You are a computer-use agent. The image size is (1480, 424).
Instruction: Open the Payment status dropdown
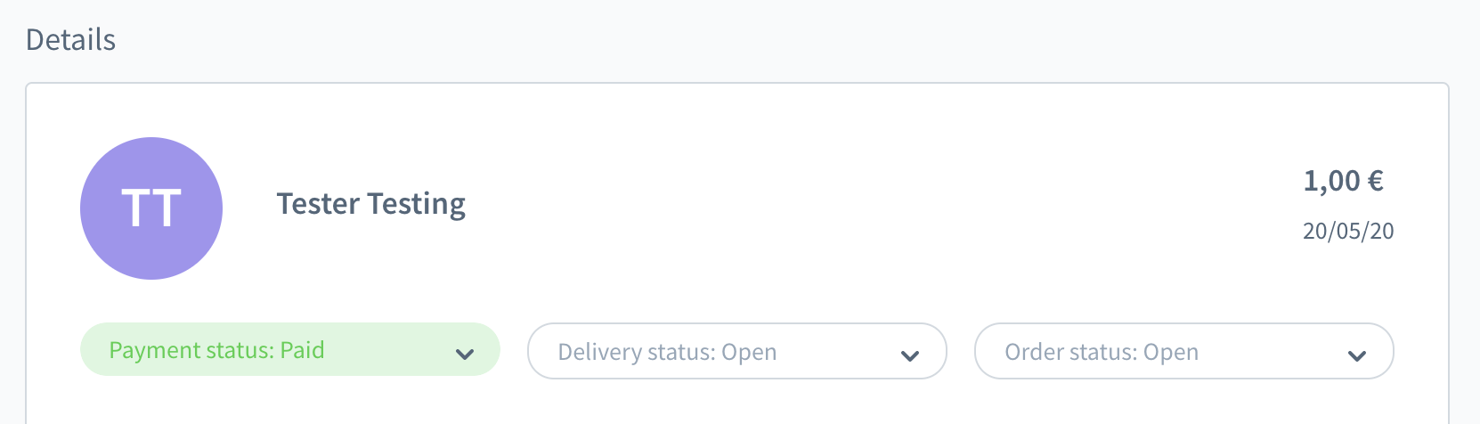pos(289,350)
